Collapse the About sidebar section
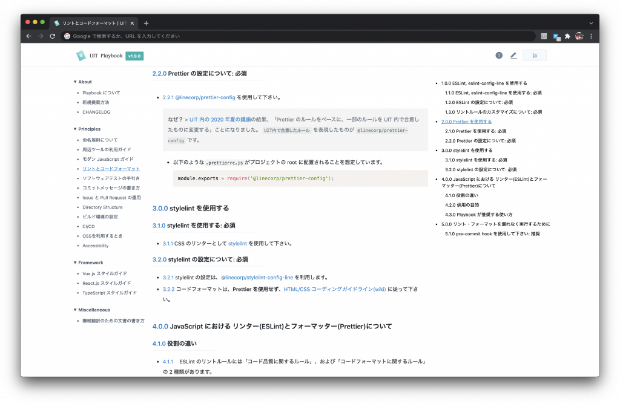Viewport: 620px width, 404px height. click(x=75, y=82)
